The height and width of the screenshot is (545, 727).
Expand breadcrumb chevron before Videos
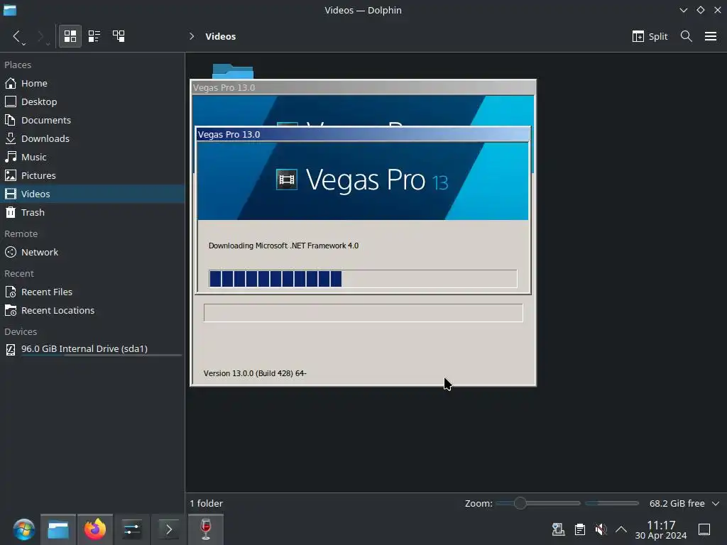point(192,36)
